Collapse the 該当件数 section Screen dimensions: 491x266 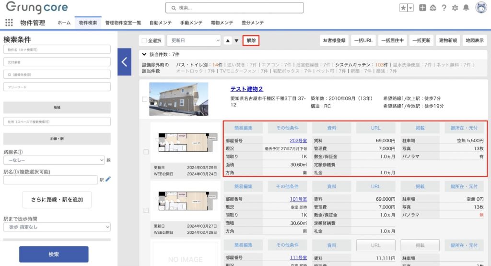tap(144, 55)
